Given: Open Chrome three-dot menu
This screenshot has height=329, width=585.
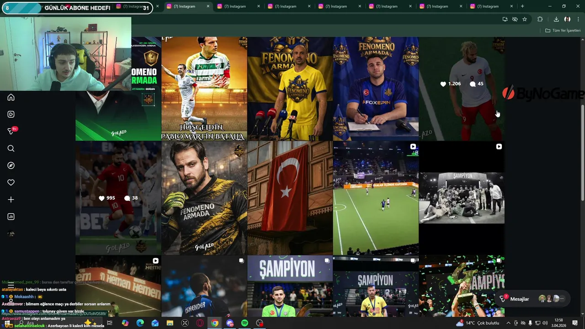Looking at the screenshot, I should (x=578, y=19).
